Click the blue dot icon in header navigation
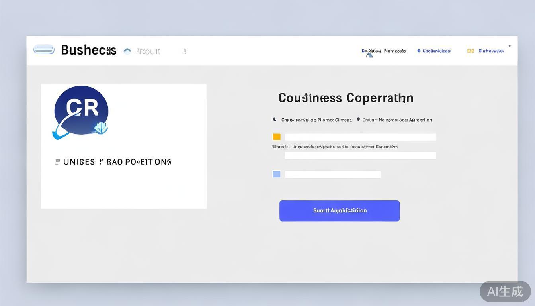 tap(419, 51)
